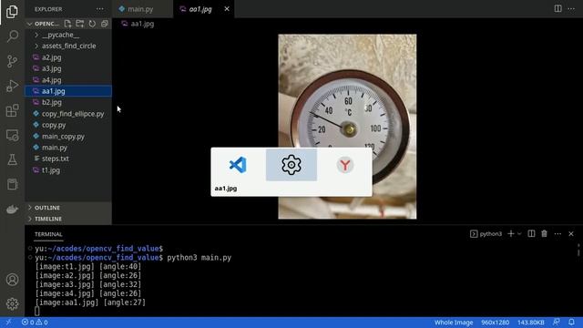Collapse all folders in explorer
The height and width of the screenshot is (328, 583).
coord(105,24)
